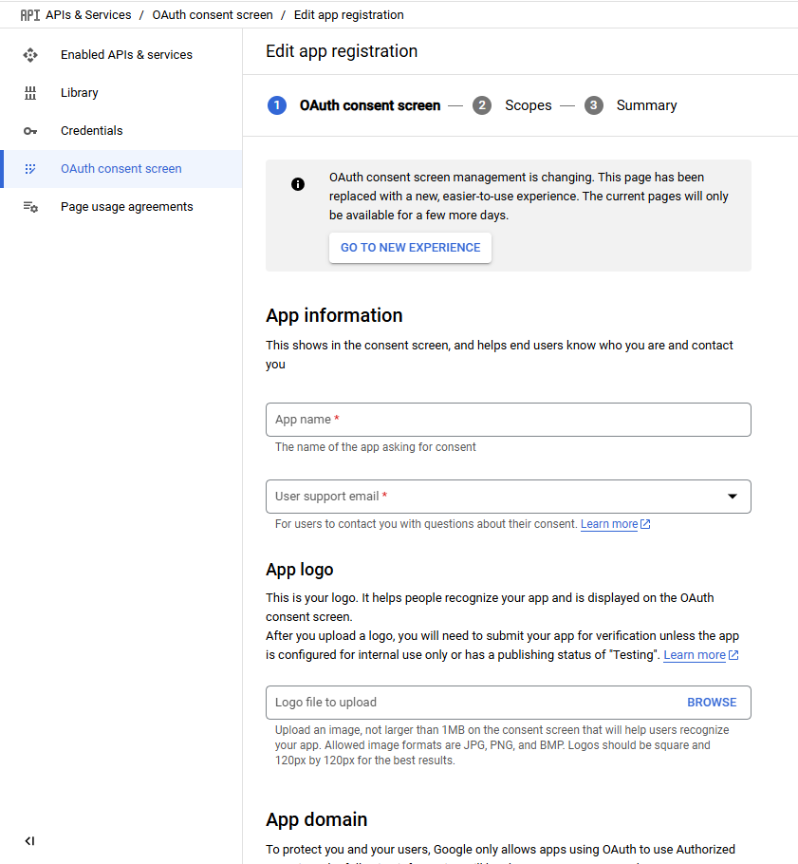This screenshot has height=864, width=798.
Task: Jump to the Scopes step
Action: [529, 105]
